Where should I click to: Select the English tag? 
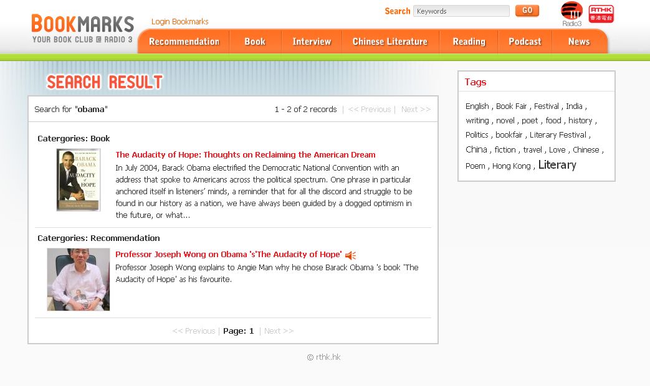pyautogui.click(x=477, y=106)
